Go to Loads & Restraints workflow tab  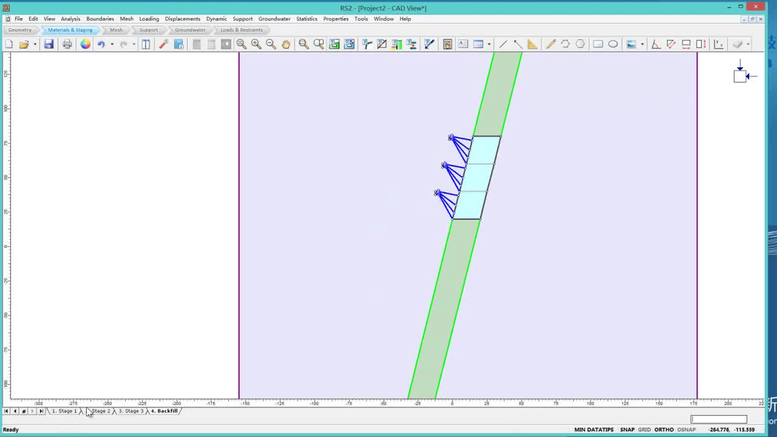pyautogui.click(x=242, y=30)
